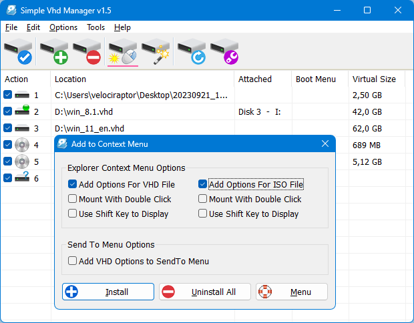The image size is (414, 323).
Task: Open the Tools menu
Action: [x=95, y=27]
